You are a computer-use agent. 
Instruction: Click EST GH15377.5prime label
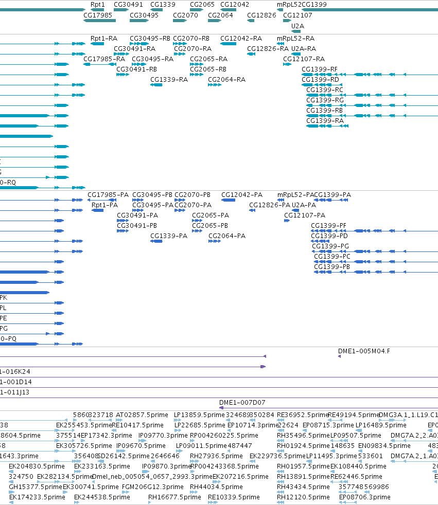(36, 487)
